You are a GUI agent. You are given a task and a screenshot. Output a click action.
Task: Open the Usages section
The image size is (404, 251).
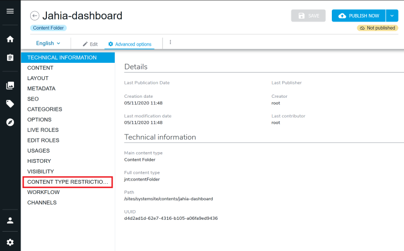pos(68,150)
